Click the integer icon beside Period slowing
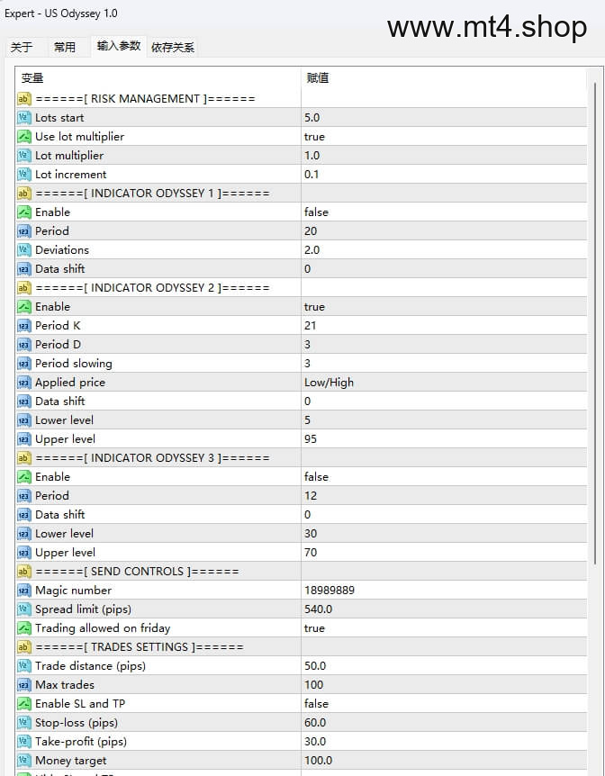The width and height of the screenshot is (605, 776). [23, 364]
